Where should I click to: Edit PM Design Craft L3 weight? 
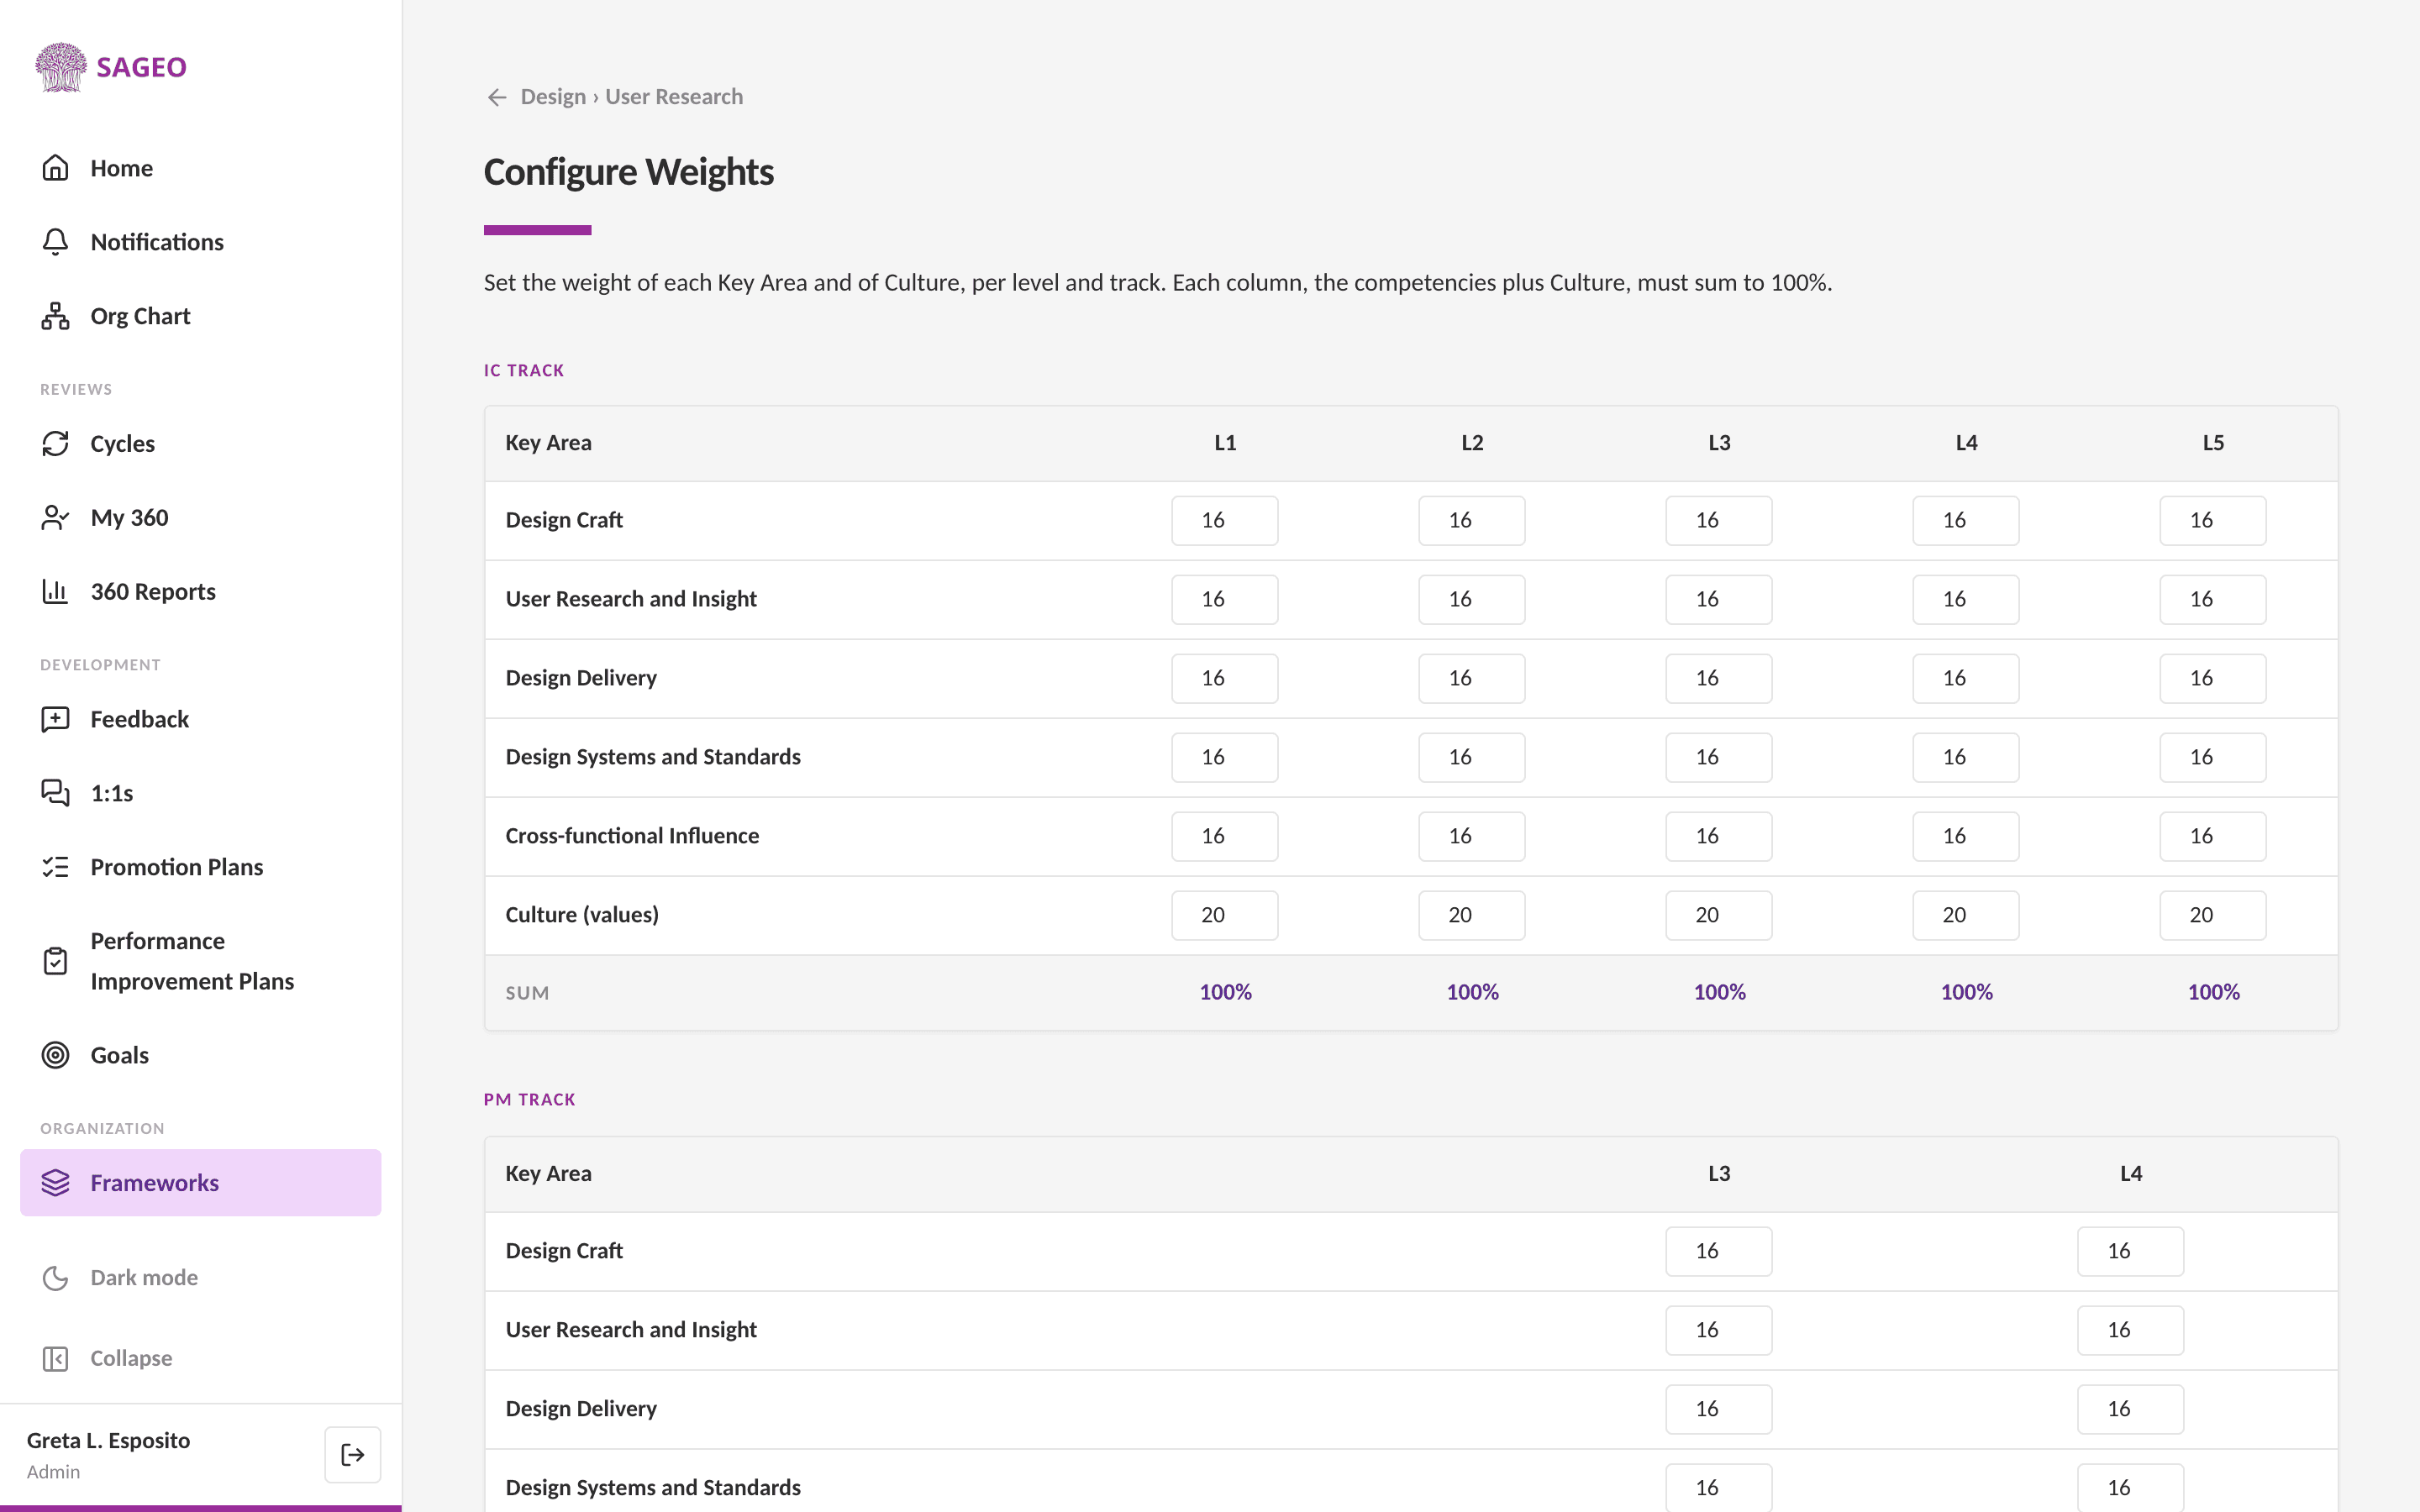1719,1251
